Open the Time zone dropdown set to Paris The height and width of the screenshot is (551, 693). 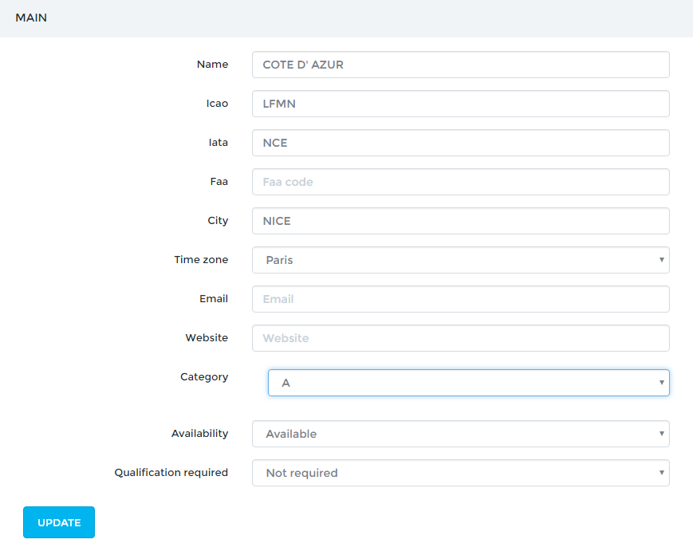(460, 260)
